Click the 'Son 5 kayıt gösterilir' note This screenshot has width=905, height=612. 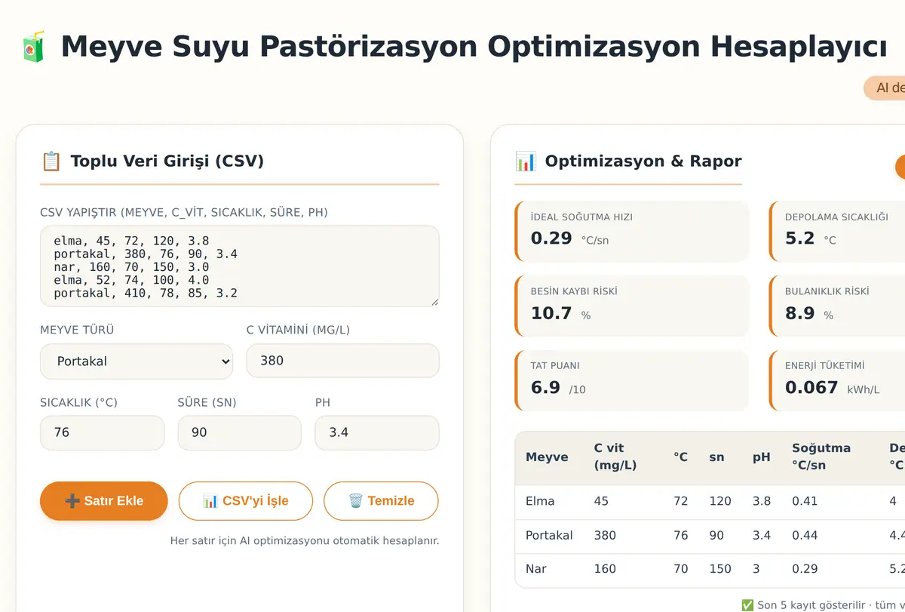point(823,605)
